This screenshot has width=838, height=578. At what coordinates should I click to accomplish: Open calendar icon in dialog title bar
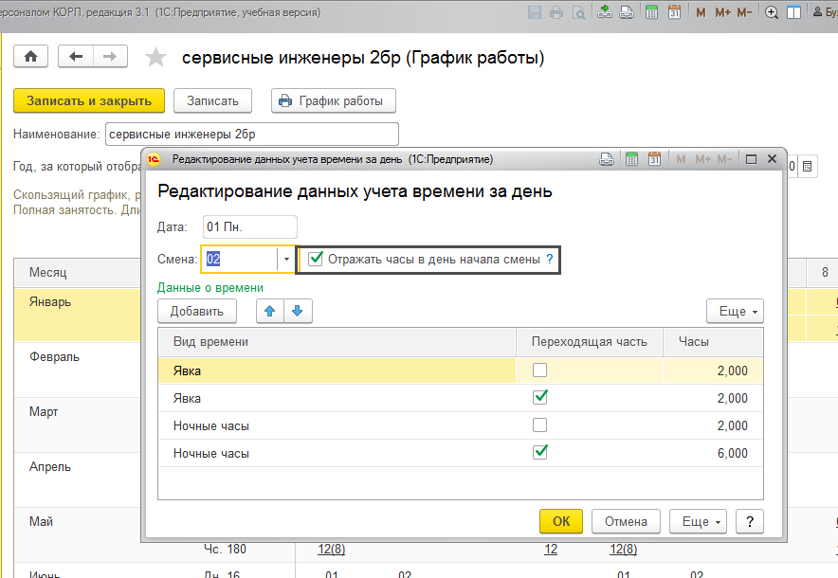654,159
